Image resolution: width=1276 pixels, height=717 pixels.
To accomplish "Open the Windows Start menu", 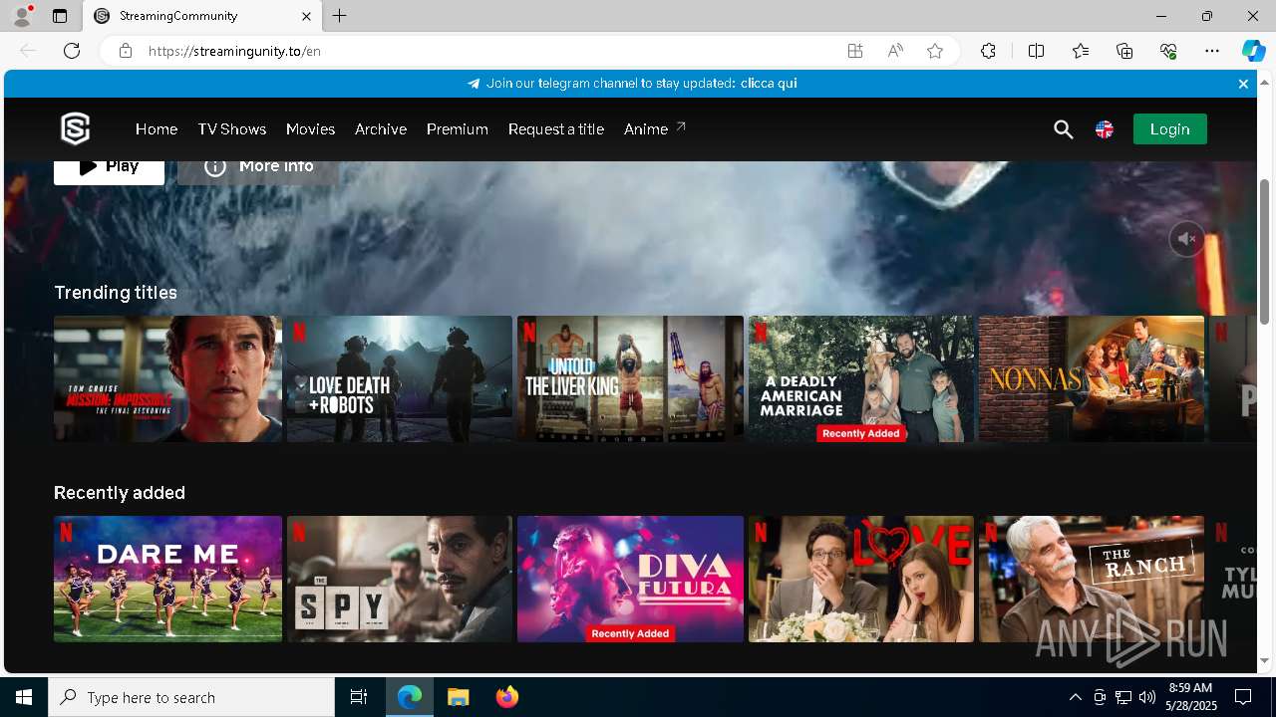I will coord(24,697).
